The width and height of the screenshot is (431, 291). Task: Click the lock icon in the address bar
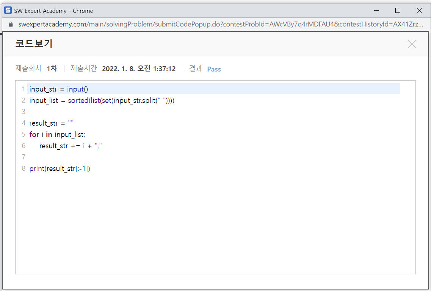pos(11,25)
